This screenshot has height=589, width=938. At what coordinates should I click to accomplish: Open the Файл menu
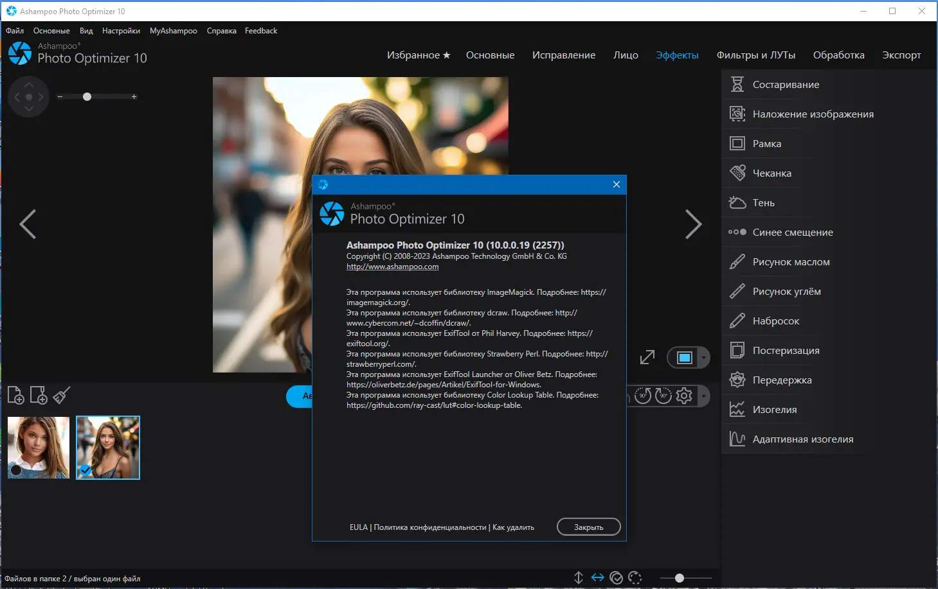pyautogui.click(x=15, y=31)
